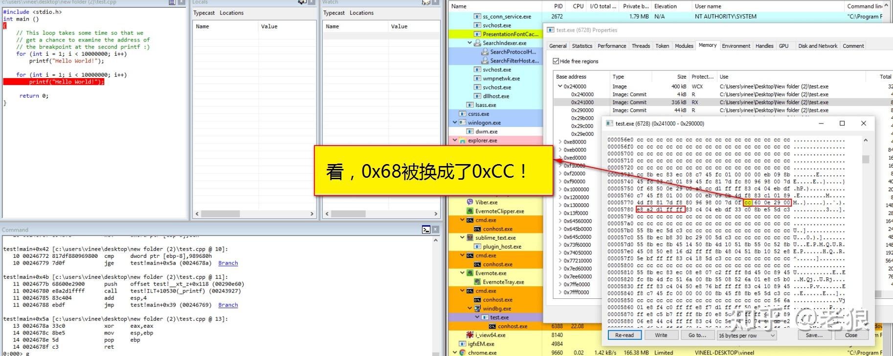Click the explorer.exe folder icon
This screenshot has width=893, height=356.
463,141
